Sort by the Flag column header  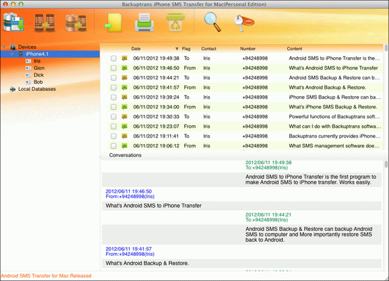tap(186, 49)
